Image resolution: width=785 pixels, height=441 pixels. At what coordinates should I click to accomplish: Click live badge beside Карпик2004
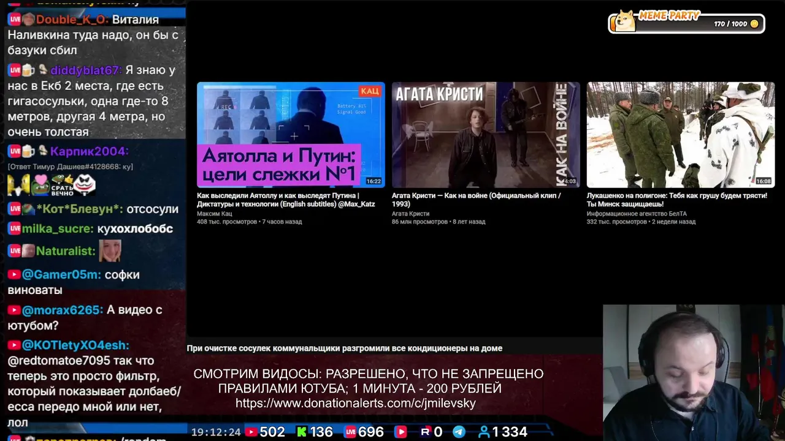[14, 151]
